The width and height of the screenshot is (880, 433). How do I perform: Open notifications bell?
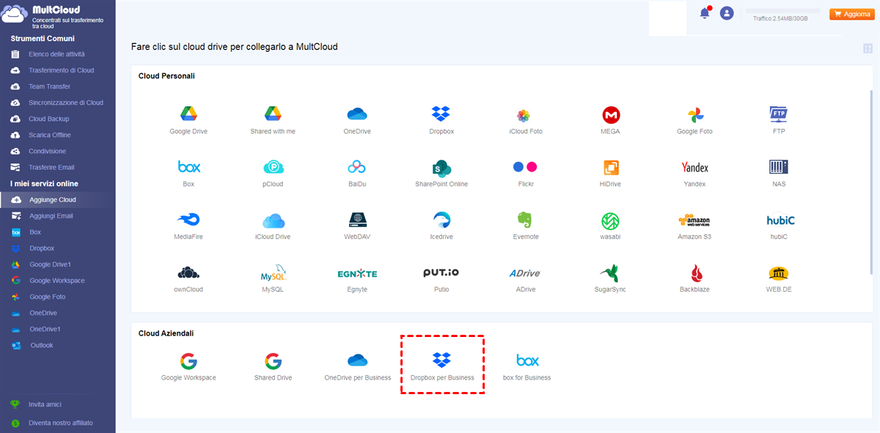point(705,12)
